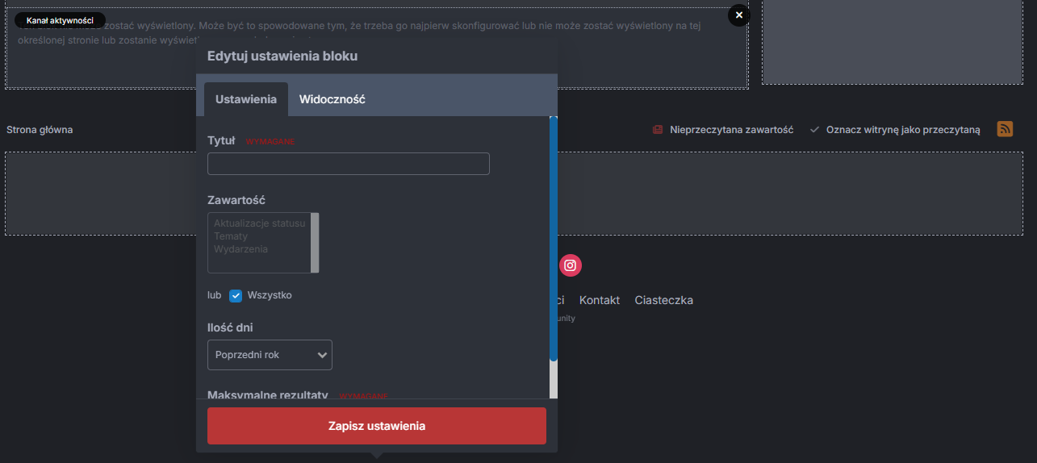Screen dimensions: 1037x463
Task: Open the Kontakt footer link
Action: (x=599, y=300)
